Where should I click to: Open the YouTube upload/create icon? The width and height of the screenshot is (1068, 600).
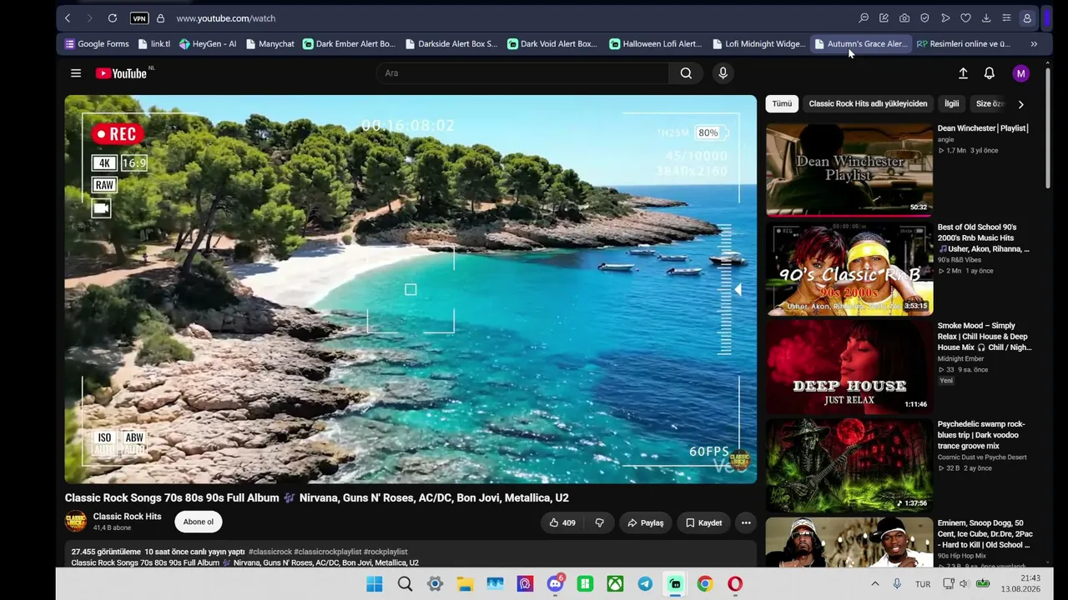pyautogui.click(x=963, y=73)
